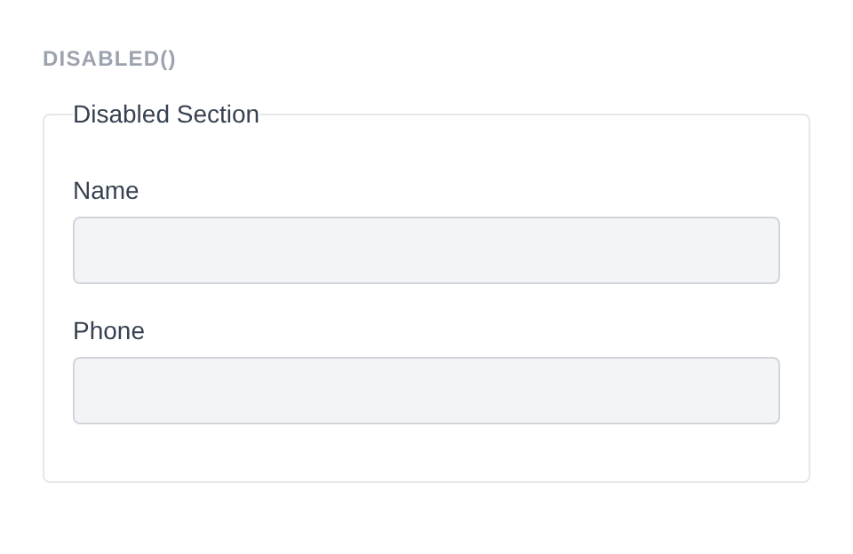Select the grey field under Phone
This screenshot has width=853, height=554.
[x=426, y=391]
